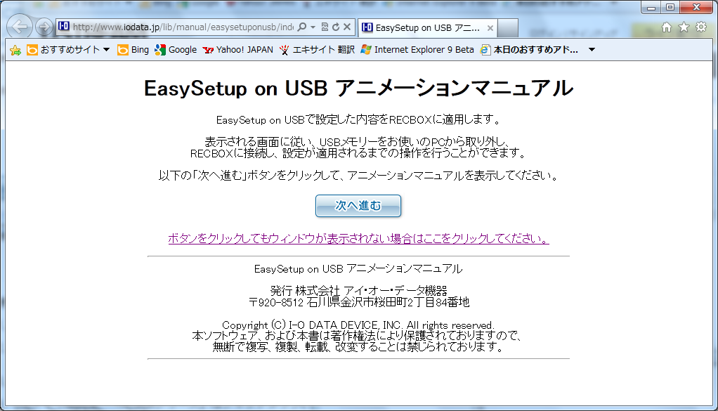
Task: Follow the ボタンをクリックしても… fallback link
Action: (x=358, y=238)
